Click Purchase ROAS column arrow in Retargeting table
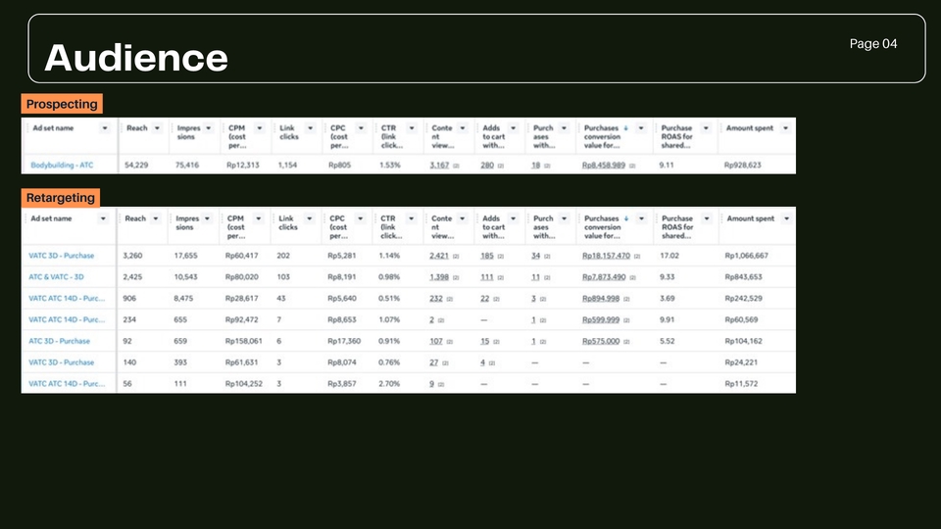Image resolution: width=941 pixels, height=529 pixels. [x=706, y=218]
